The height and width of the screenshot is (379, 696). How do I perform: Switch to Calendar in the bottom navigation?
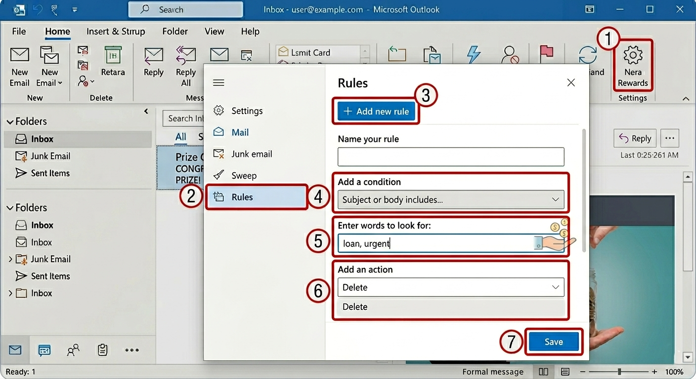coord(44,350)
